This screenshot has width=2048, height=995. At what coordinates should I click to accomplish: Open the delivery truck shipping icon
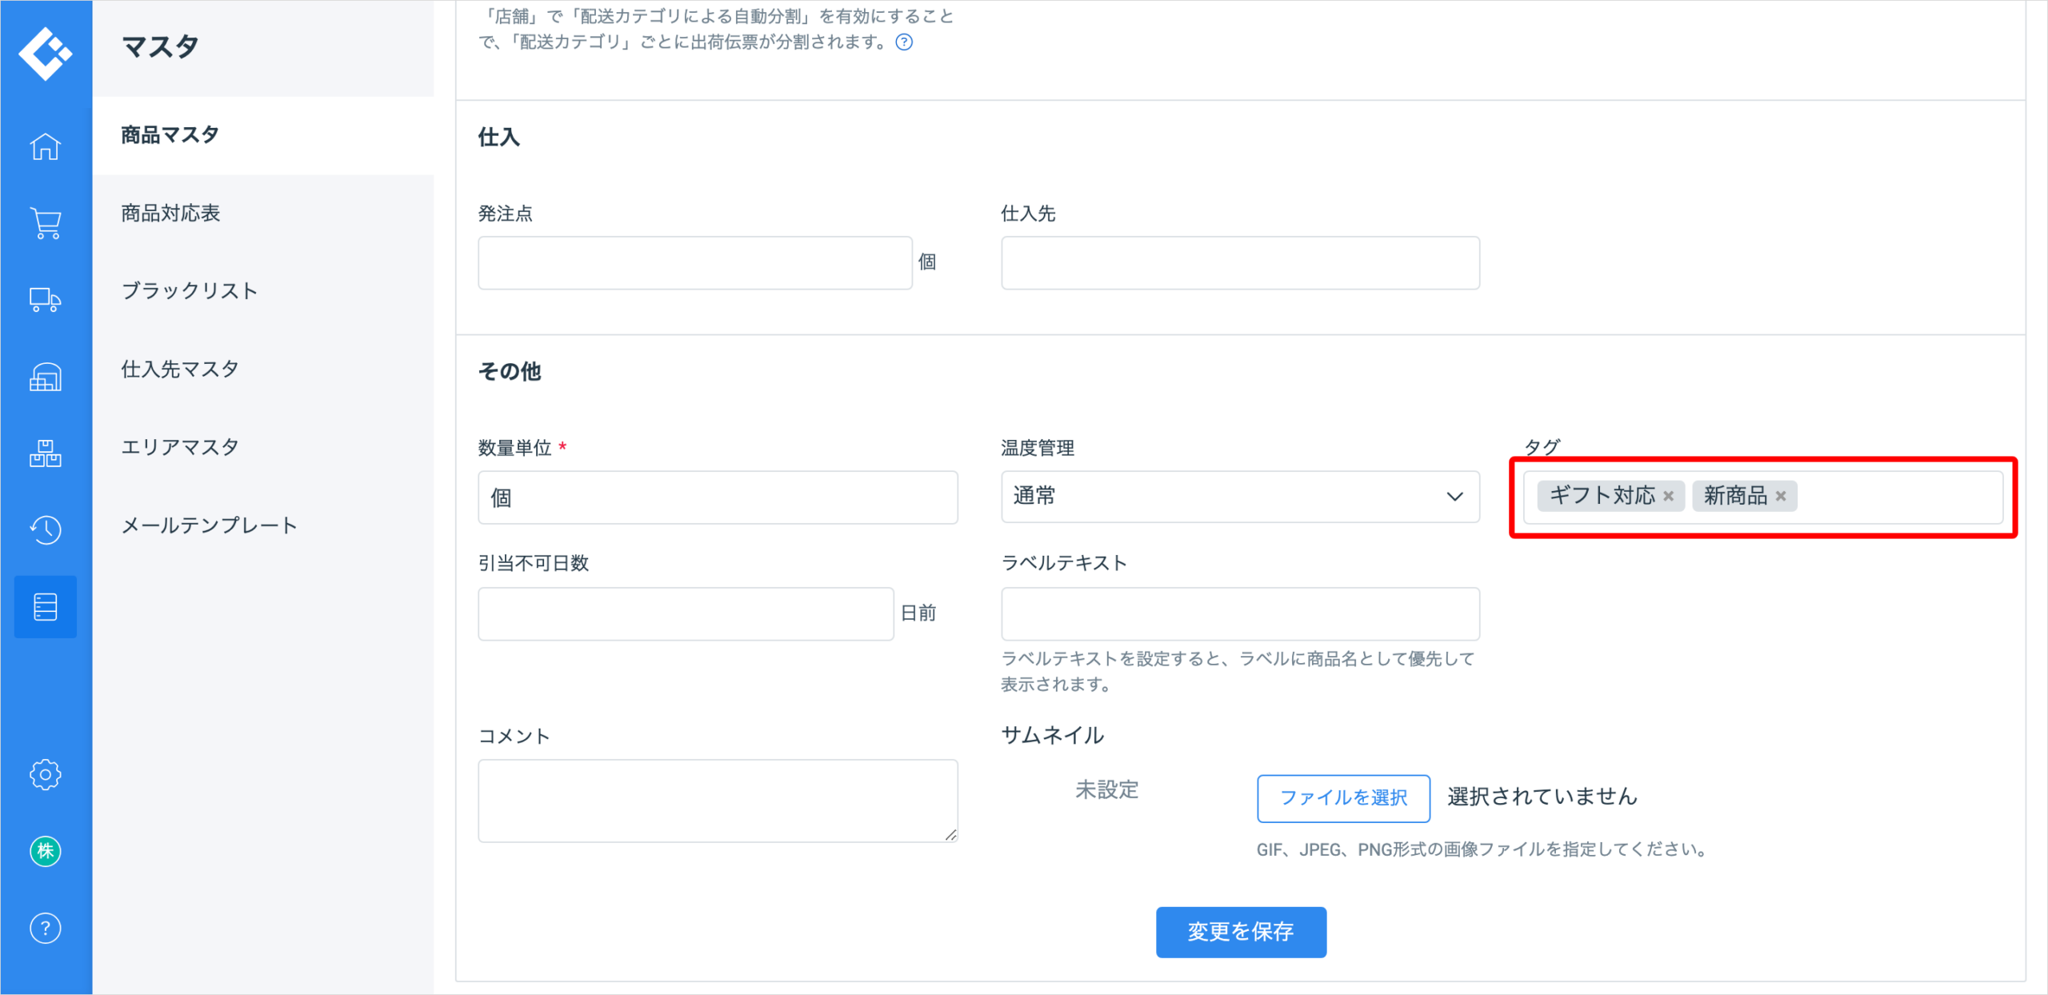point(46,300)
